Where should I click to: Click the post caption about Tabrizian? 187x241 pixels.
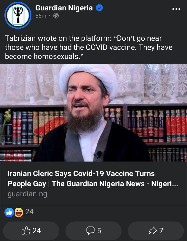pos(89,47)
